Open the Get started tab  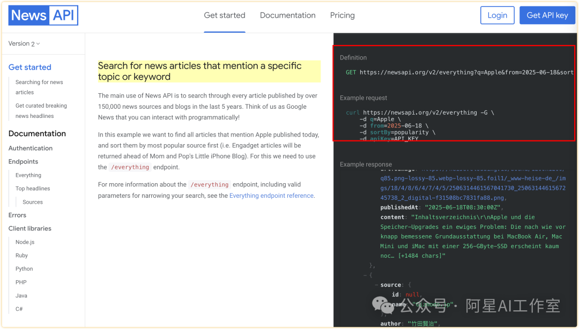click(x=225, y=15)
